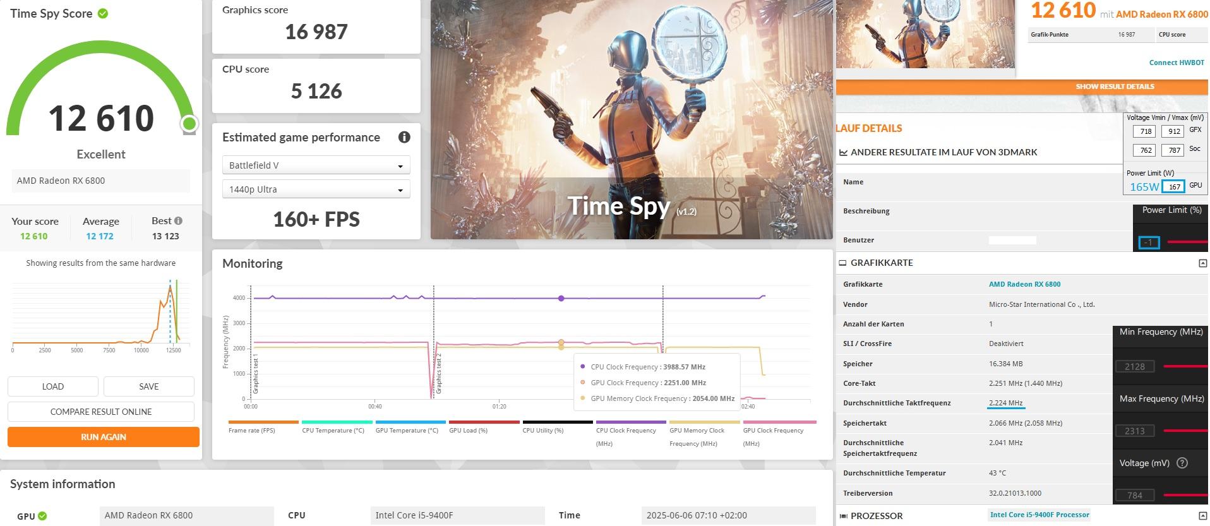Toggle CPU Clock Frequency legend
Image resolution: width=1210 pixels, height=526 pixels.
631,434
